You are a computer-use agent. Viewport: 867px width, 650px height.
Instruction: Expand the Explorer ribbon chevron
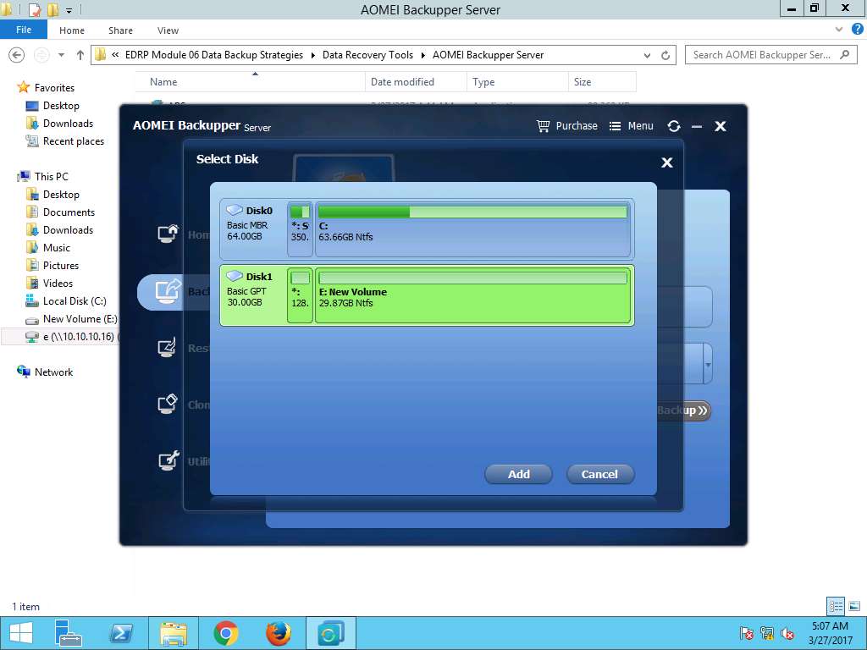(839, 30)
